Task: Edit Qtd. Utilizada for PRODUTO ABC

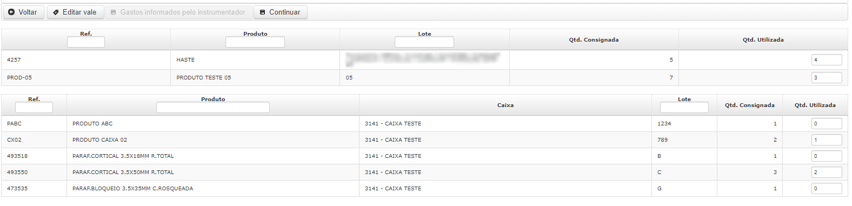Action: [x=827, y=124]
